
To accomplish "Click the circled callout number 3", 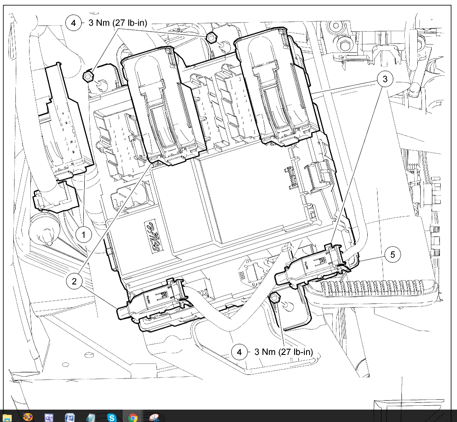I will tap(385, 79).
